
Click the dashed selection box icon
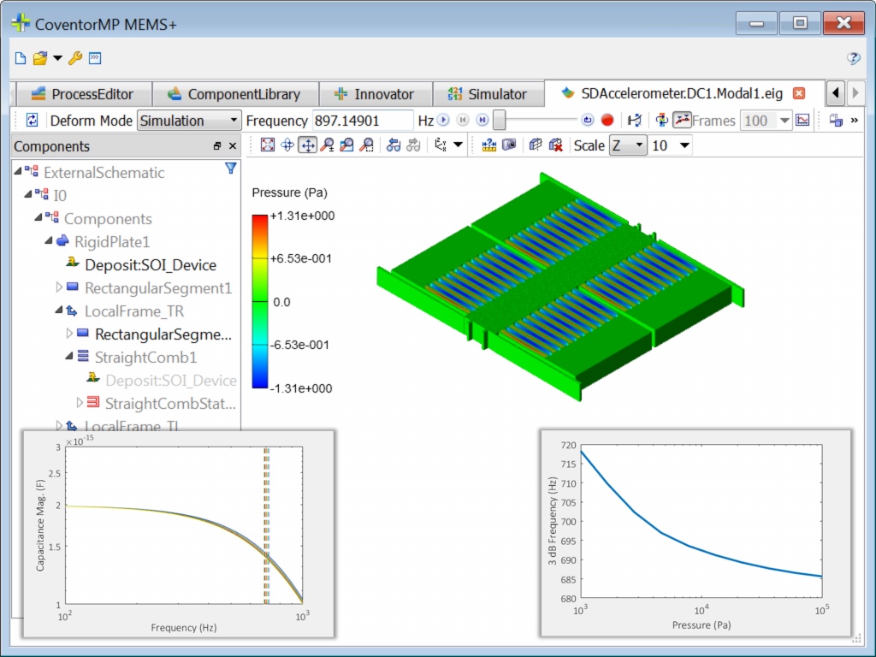tap(836, 120)
